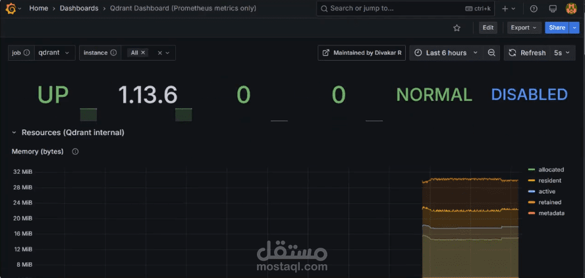Screen dimensions: 585x278
Task: Collapse the Resources (Qdrant internal) row
Action: [x=14, y=132]
